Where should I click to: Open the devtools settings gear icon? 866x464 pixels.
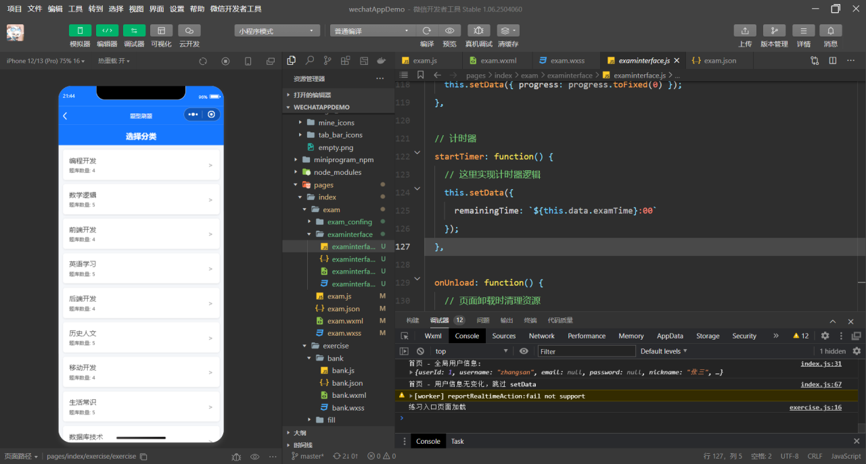825,336
